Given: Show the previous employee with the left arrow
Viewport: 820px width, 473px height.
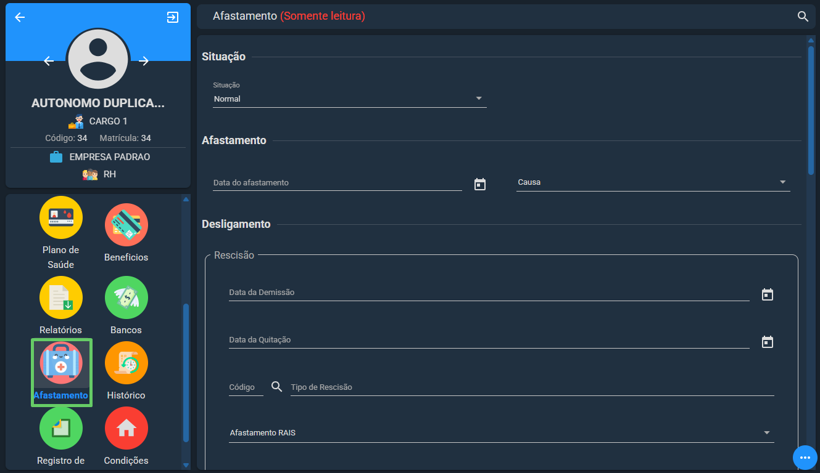Looking at the screenshot, I should [x=49, y=61].
